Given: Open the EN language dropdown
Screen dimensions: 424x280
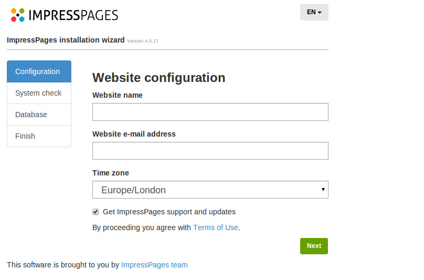Looking at the screenshot, I should tap(314, 12).
